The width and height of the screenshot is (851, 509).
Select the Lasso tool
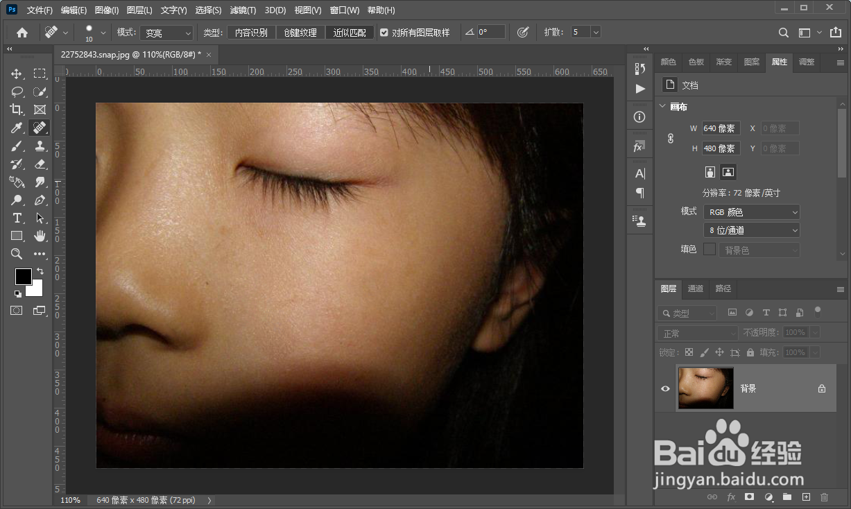(x=17, y=92)
